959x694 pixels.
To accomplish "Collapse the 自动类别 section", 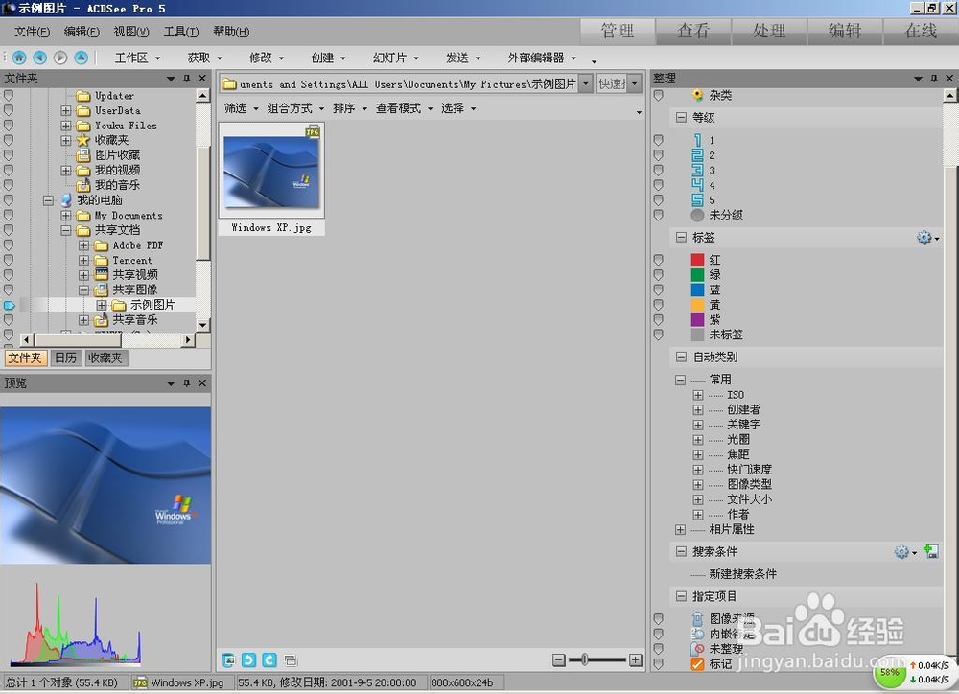I will pos(681,358).
